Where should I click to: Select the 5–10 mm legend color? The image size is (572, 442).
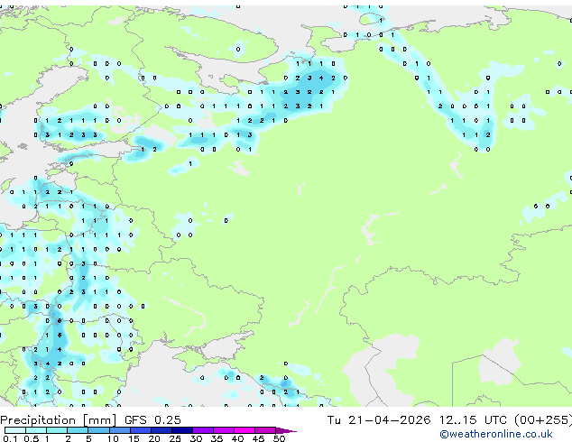coord(98,430)
